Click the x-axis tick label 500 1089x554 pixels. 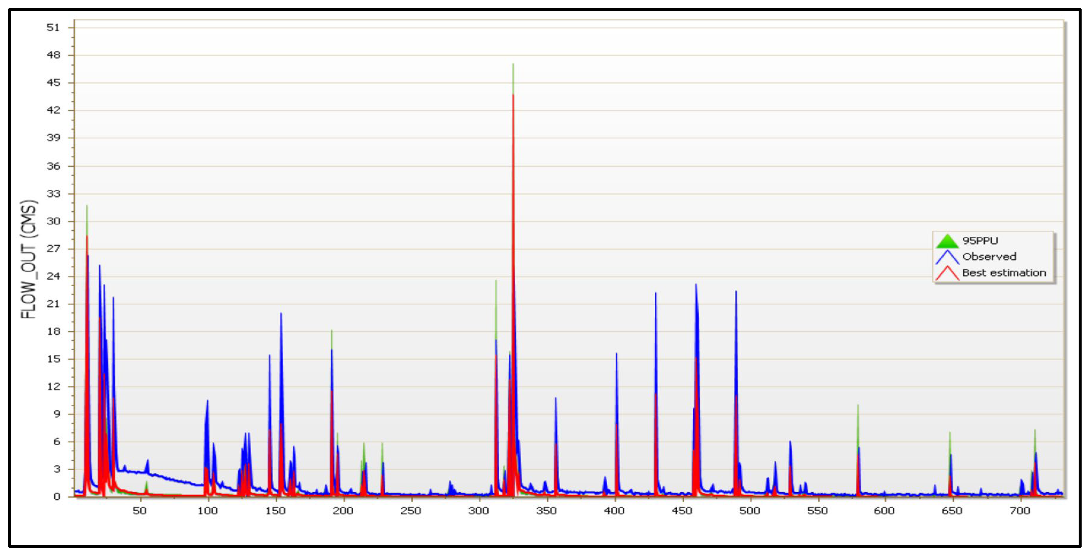point(750,511)
